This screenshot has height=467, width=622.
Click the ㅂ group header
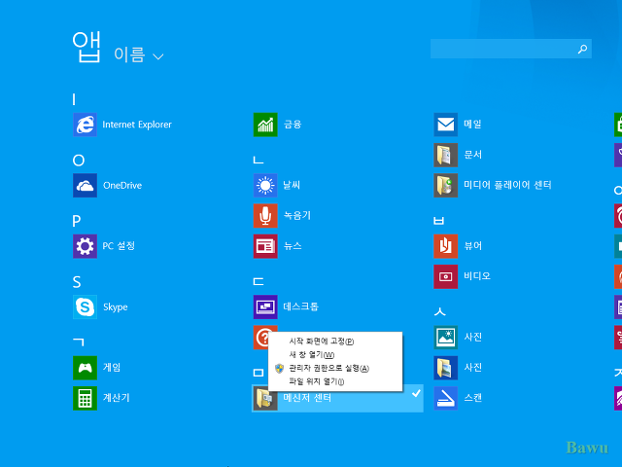[438, 221]
